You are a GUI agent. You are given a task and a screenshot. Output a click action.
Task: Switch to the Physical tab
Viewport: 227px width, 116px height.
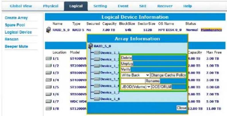point(51,6)
